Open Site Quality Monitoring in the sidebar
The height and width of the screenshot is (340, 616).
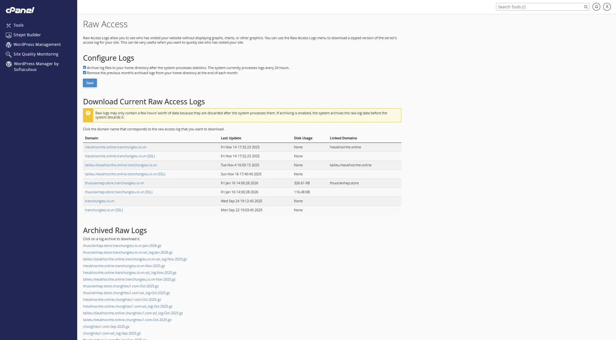(36, 54)
